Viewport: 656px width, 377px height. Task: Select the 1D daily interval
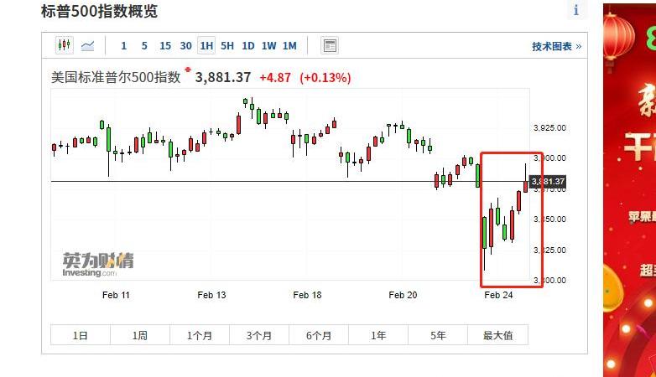[248, 46]
